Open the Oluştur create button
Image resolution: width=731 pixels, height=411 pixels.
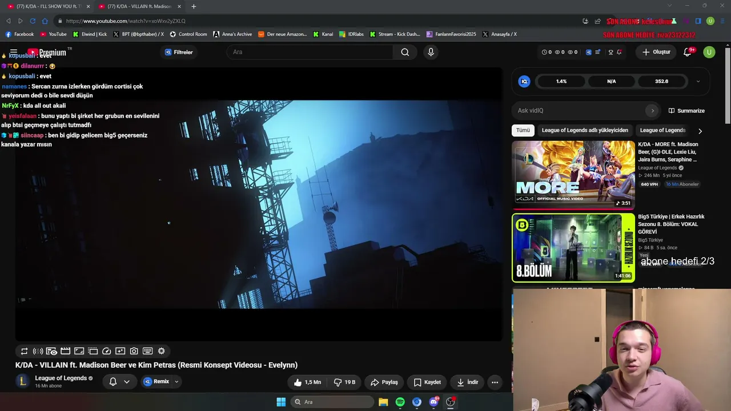pyautogui.click(x=656, y=52)
